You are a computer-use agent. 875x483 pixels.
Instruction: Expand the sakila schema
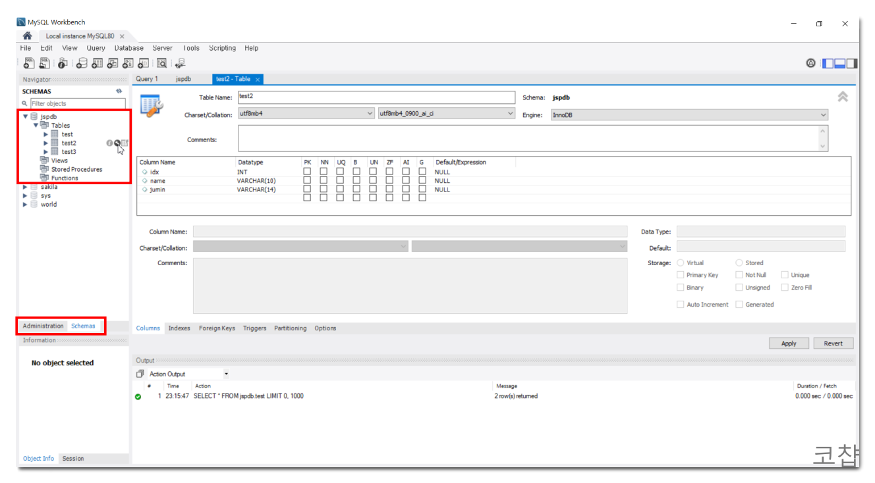[x=25, y=187]
